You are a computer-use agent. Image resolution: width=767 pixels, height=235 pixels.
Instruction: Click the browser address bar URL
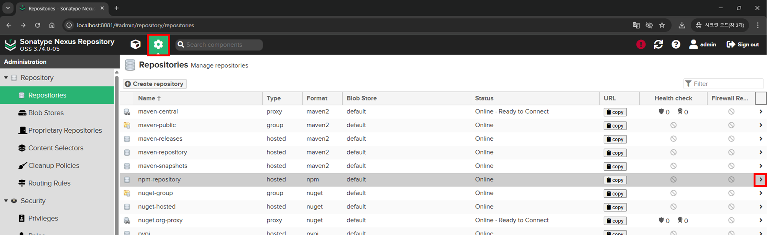click(135, 25)
